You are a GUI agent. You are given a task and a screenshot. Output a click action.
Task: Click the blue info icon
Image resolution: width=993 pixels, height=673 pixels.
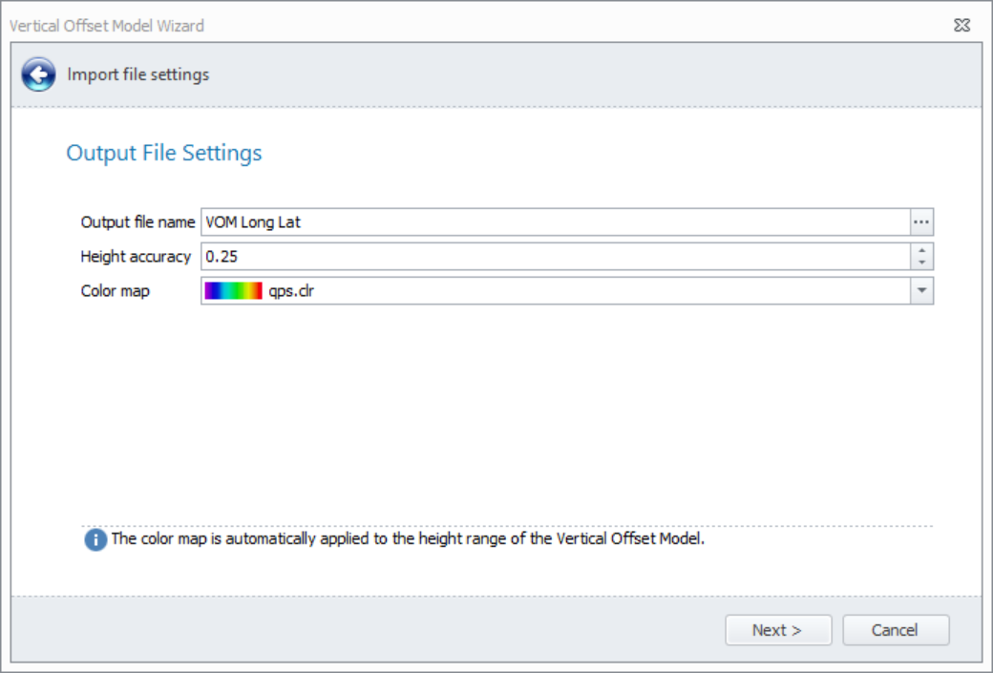95,539
